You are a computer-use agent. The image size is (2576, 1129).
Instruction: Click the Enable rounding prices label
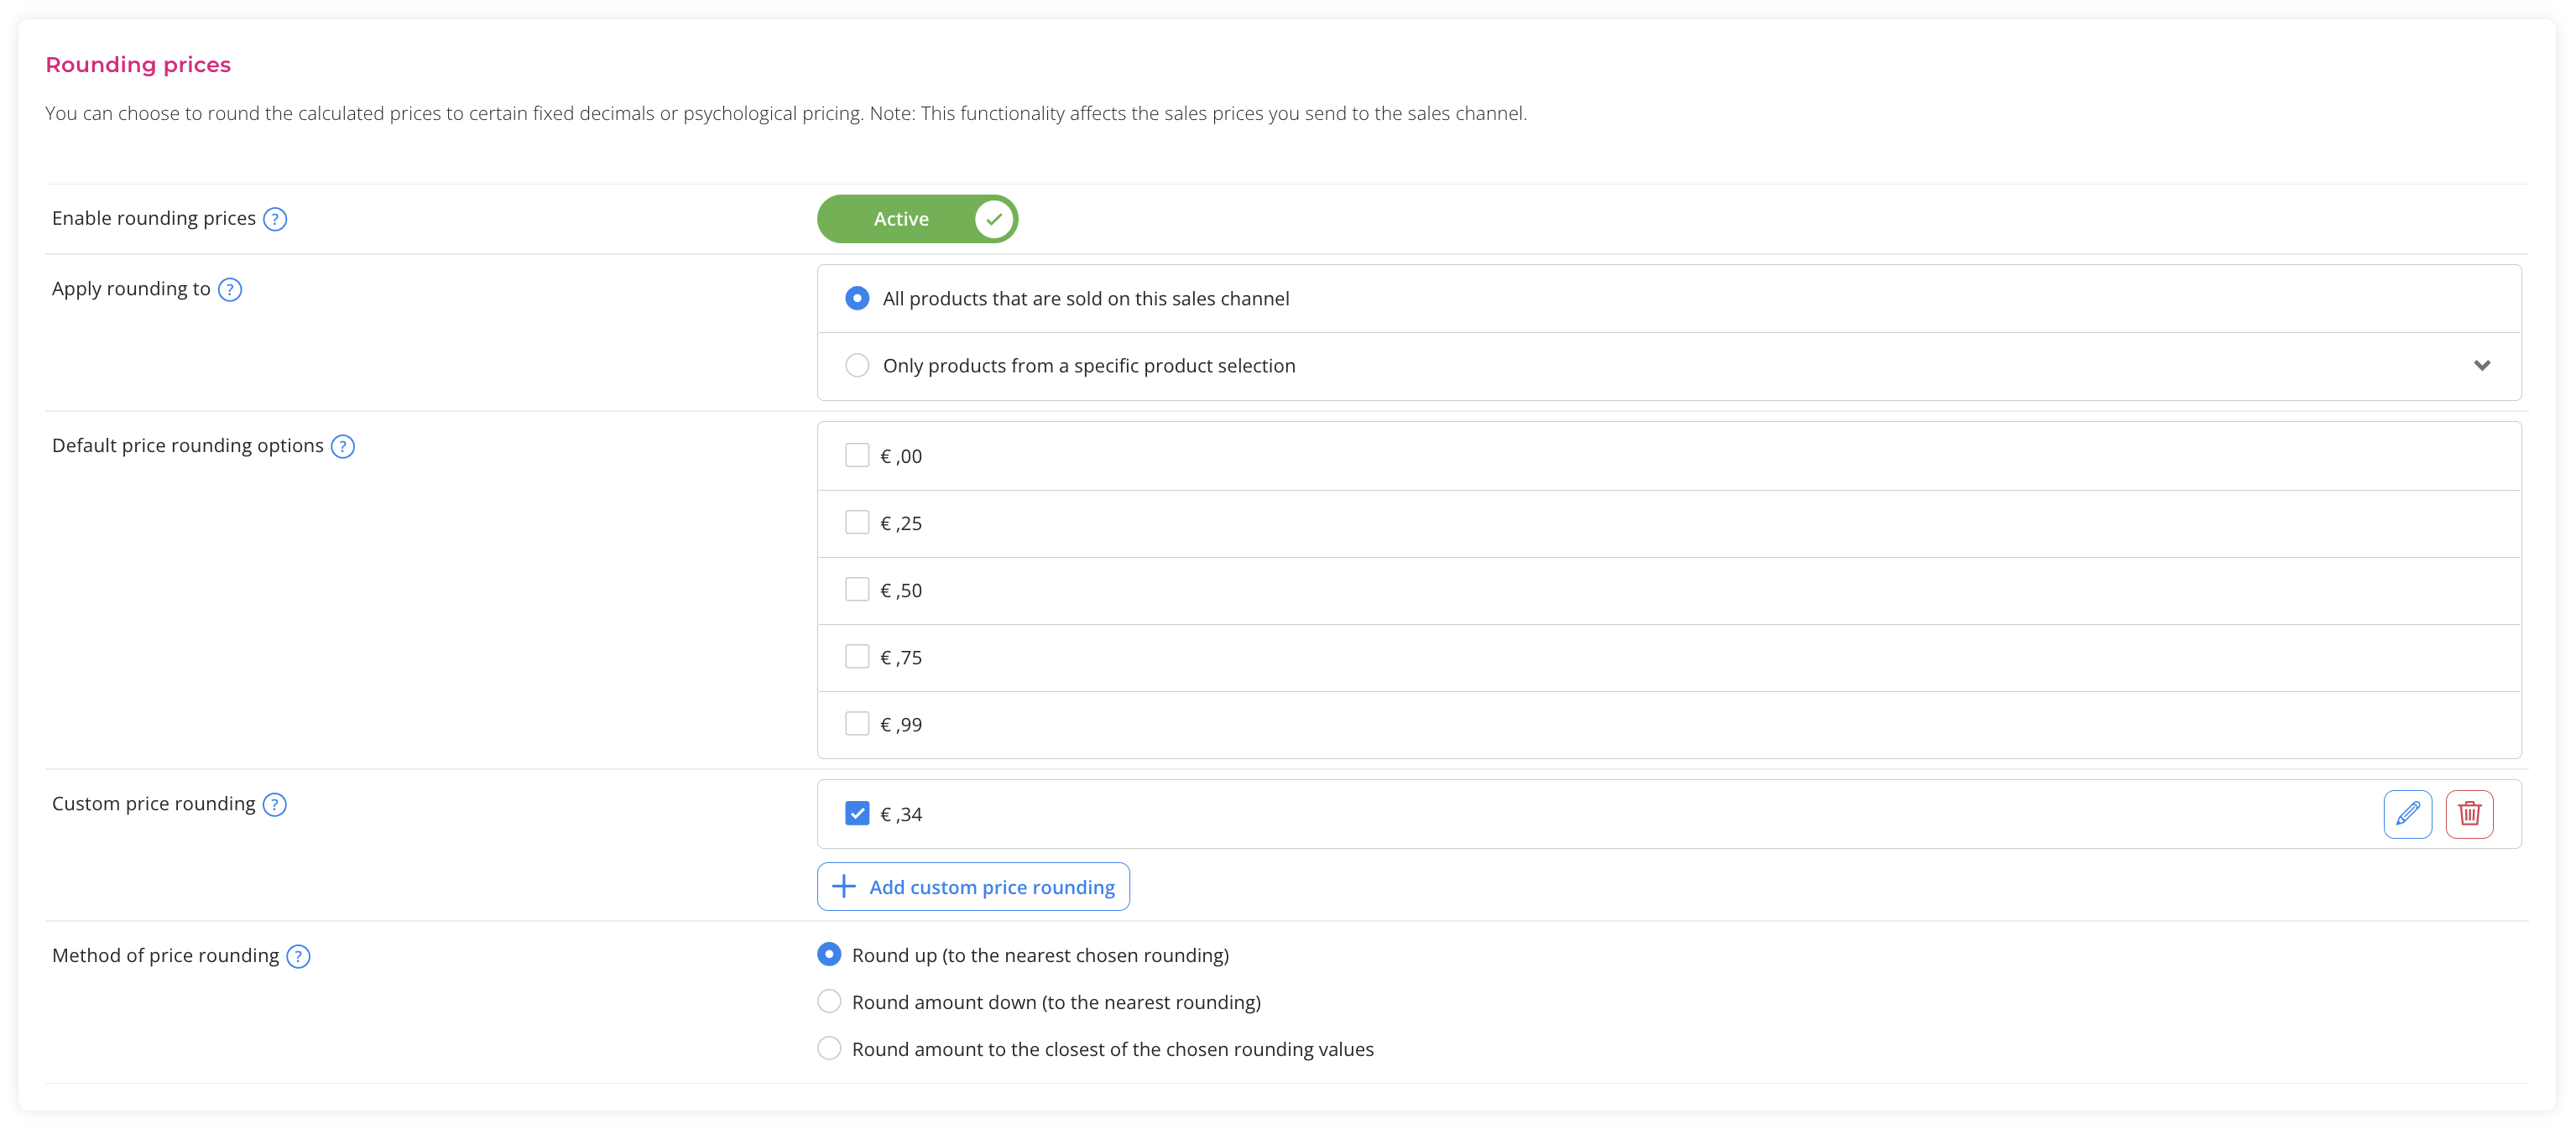154,219
